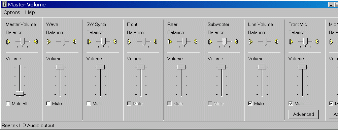Click right speaker icon in SW Synth column

point(115,41)
